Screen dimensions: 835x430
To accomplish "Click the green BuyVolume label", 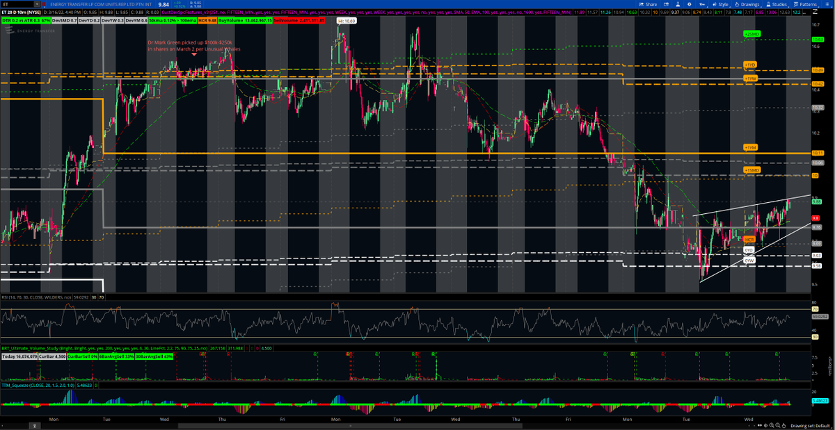I will click(245, 20).
